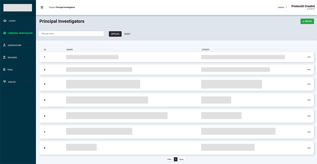
Task: Click the Revisore reviewer icon
Action: point(5,57)
